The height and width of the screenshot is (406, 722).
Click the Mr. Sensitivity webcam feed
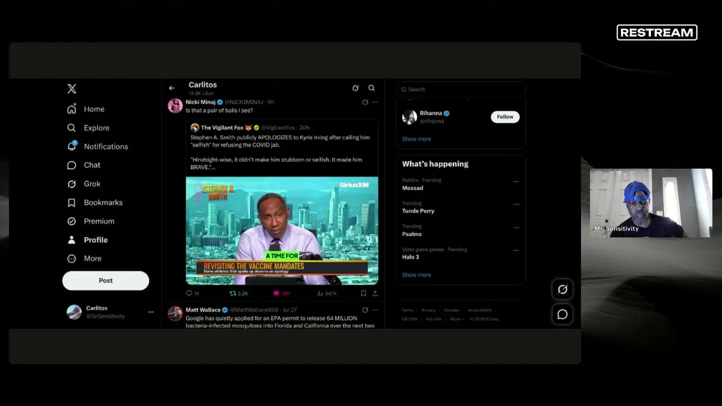coord(651,203)
